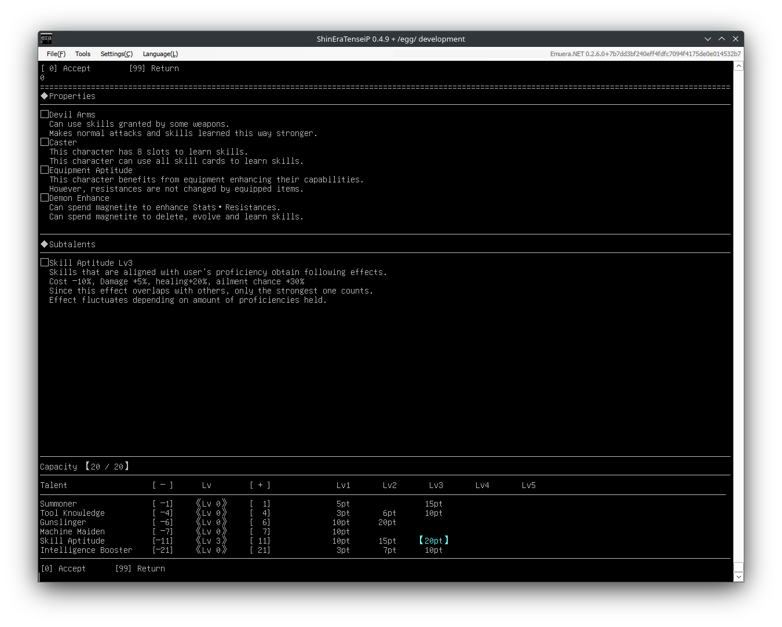Click top [99] Return option
The height and width of the screenshot is (627, 782).
click(154, 68)
